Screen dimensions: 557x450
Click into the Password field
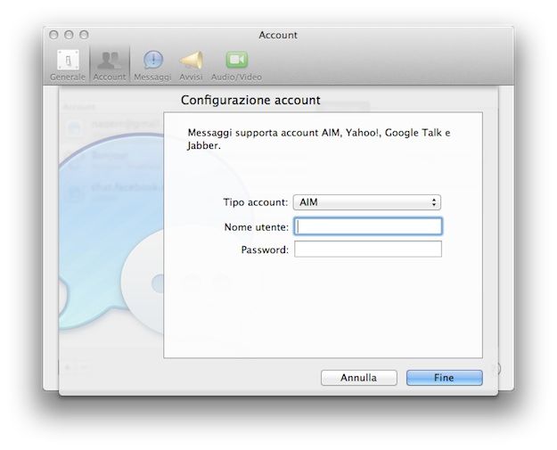pos(368,249)
